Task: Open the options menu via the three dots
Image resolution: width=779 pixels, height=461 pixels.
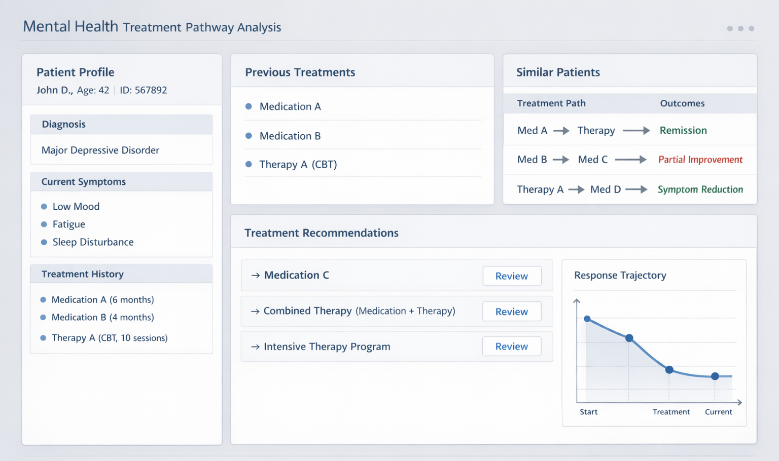Action: 740,28
